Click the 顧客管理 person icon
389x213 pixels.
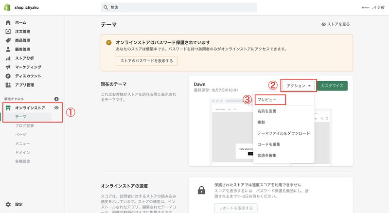[x=8, y=49]
